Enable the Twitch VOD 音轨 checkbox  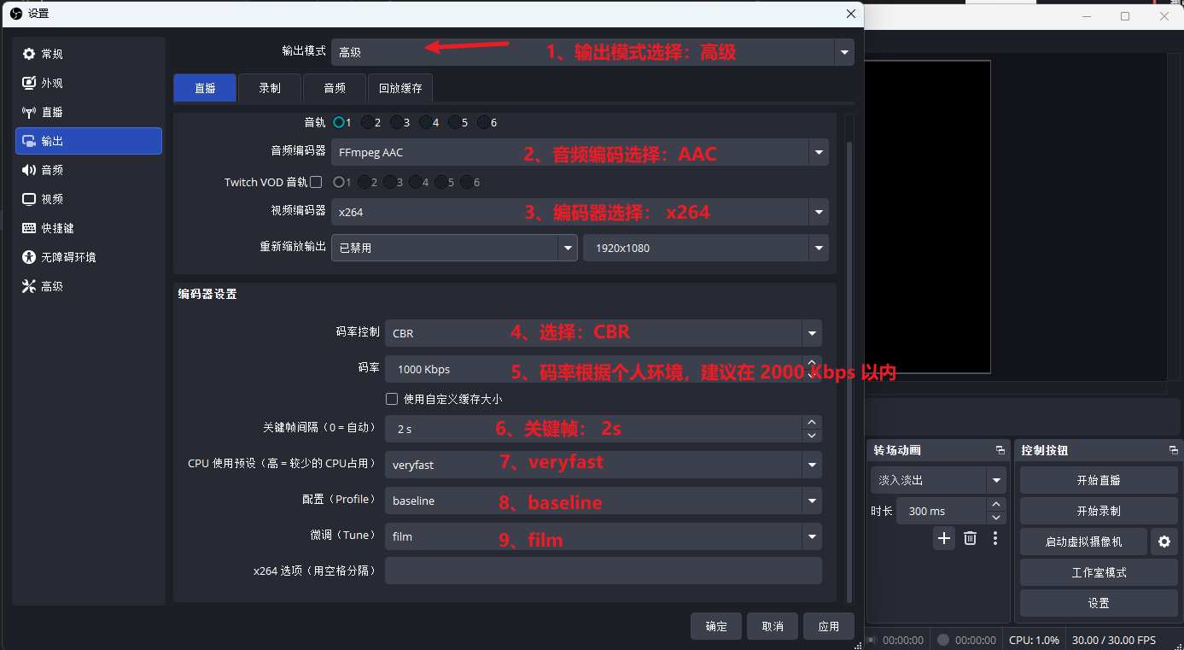click(316, 182)
